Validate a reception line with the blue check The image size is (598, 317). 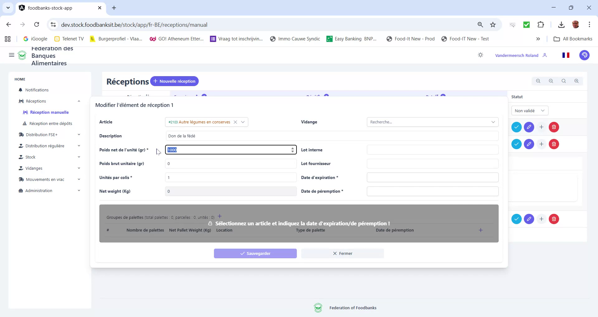tap(516, 127)
